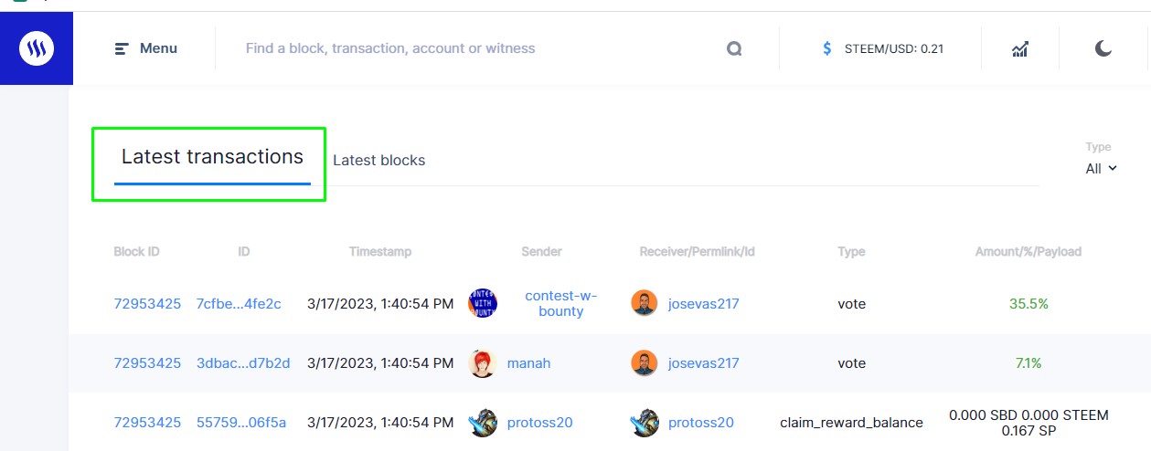
Task: Switch to Latest blocks tab
Action: (x=378, y=161)
